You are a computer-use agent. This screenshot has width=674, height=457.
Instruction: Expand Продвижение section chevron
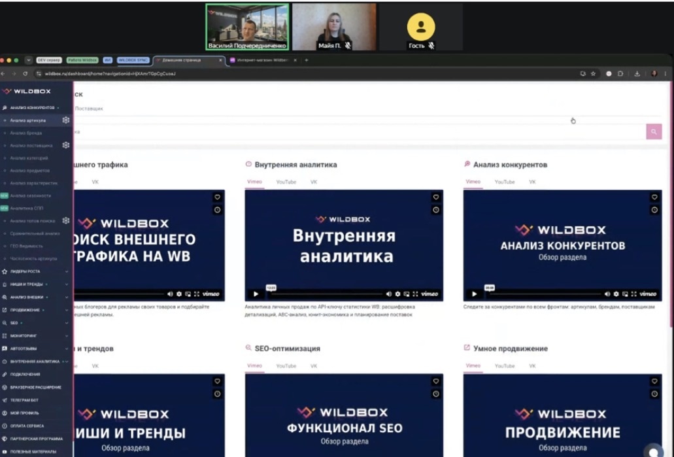67,310
